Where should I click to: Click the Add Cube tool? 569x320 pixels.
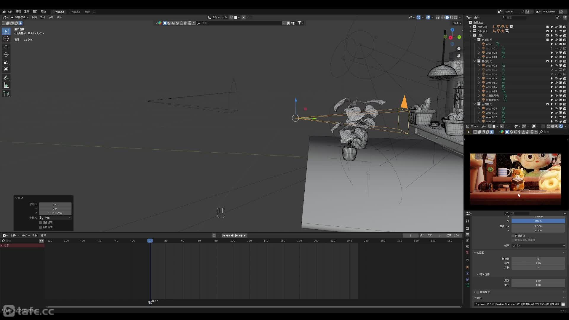[6, 94]
